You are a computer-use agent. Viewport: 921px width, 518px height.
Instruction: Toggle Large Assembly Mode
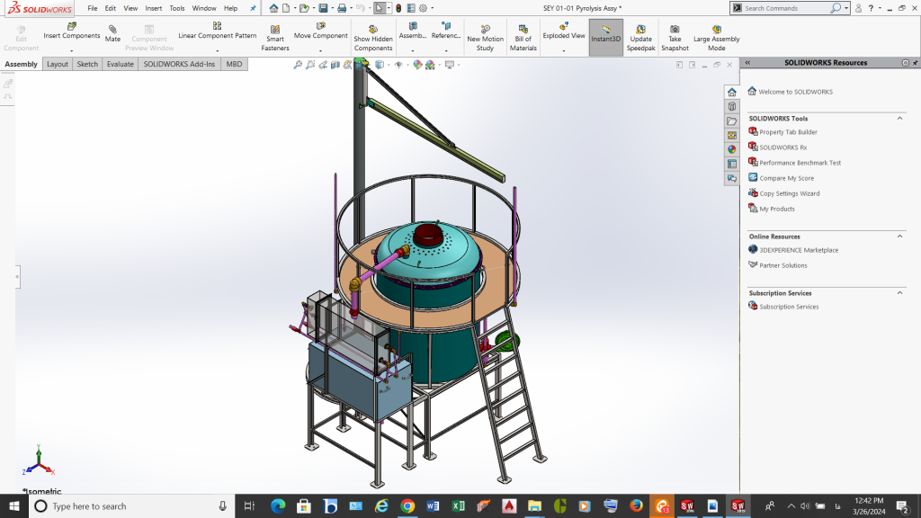click(716, 30)
